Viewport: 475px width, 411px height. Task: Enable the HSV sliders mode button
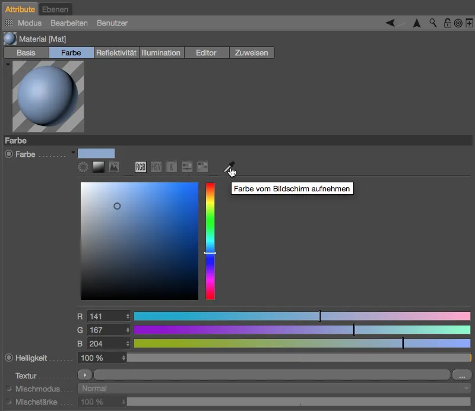156,167
